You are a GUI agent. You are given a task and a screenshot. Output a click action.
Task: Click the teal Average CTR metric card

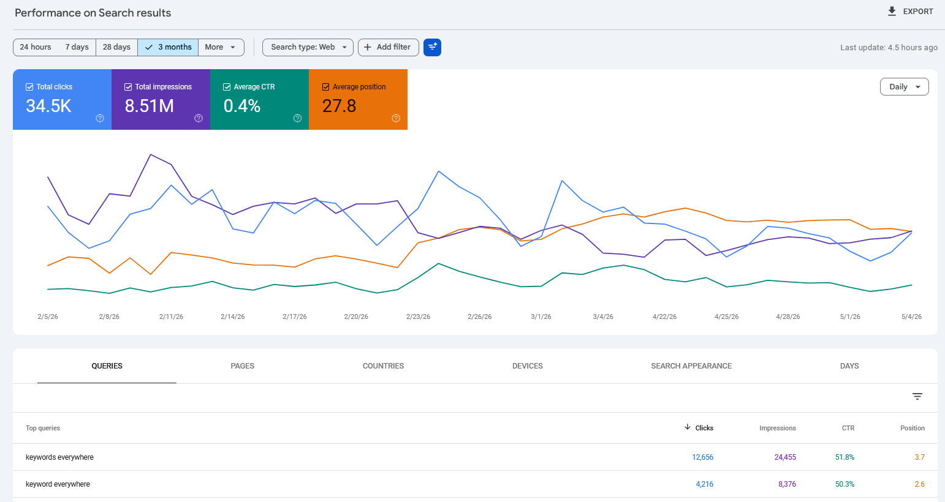point(259,99)
